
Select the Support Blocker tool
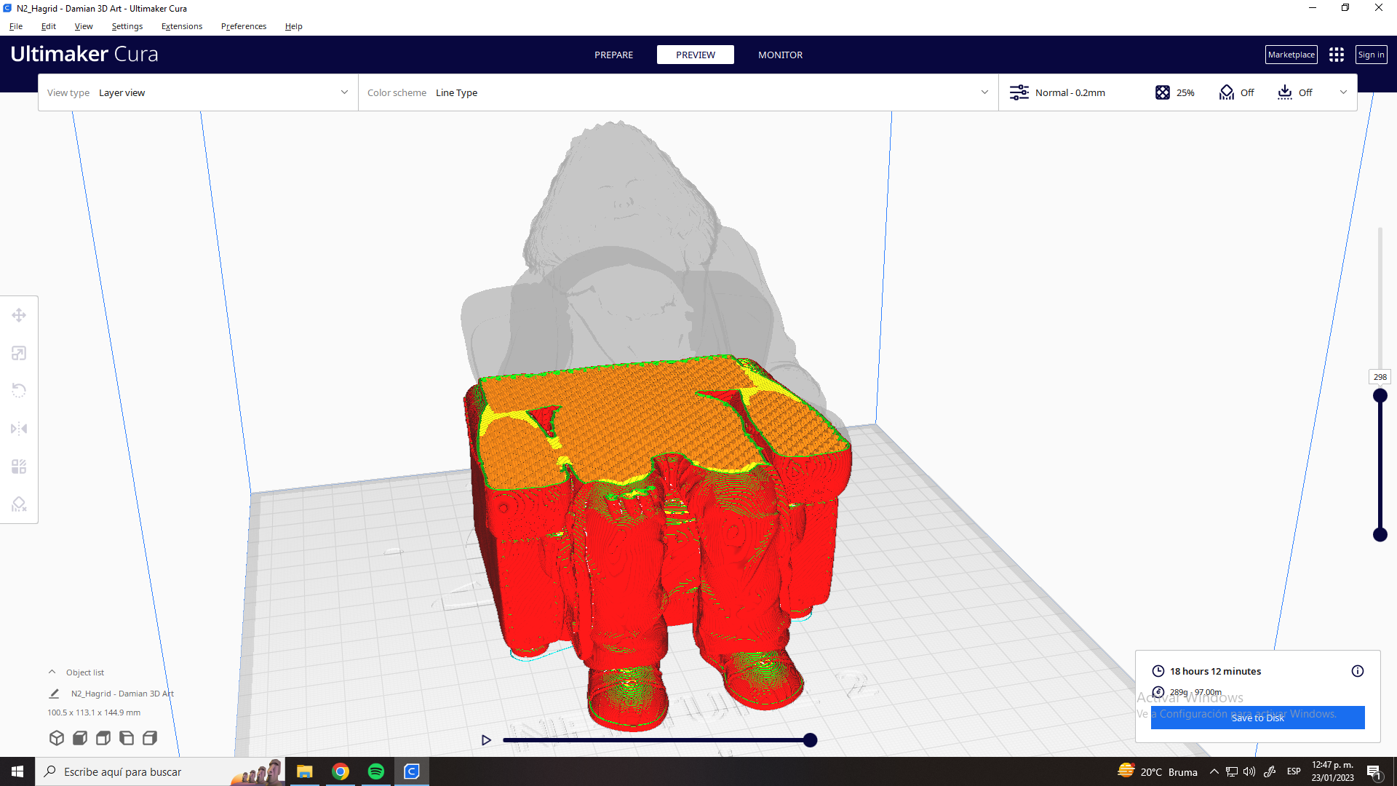(19, 504)
